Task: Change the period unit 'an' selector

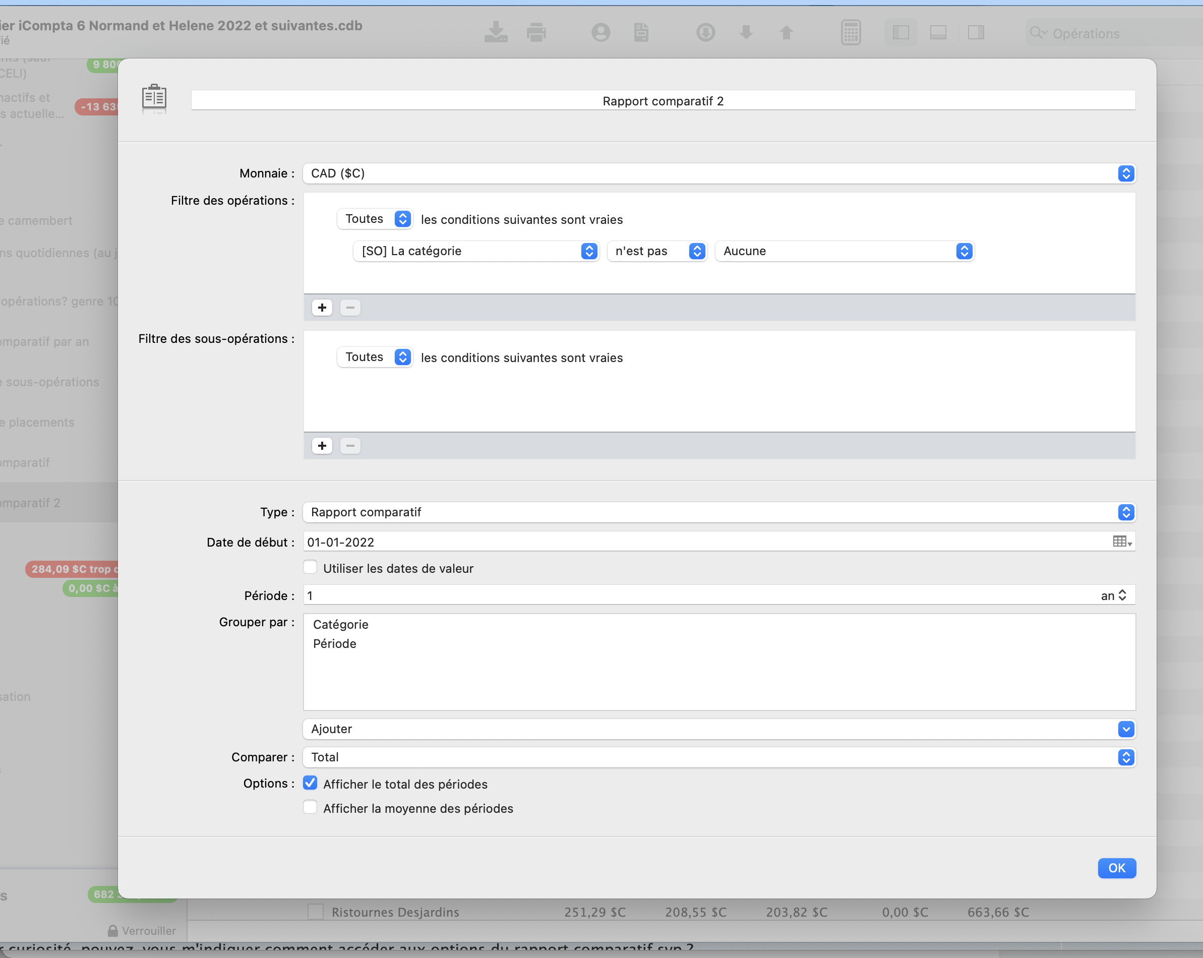Action: (1113, 595)
